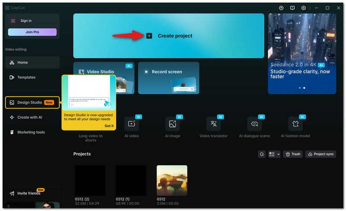Start Record screen
Viewport: 346px width, 211px height.
pyautogui.click(x=169, y=78)
